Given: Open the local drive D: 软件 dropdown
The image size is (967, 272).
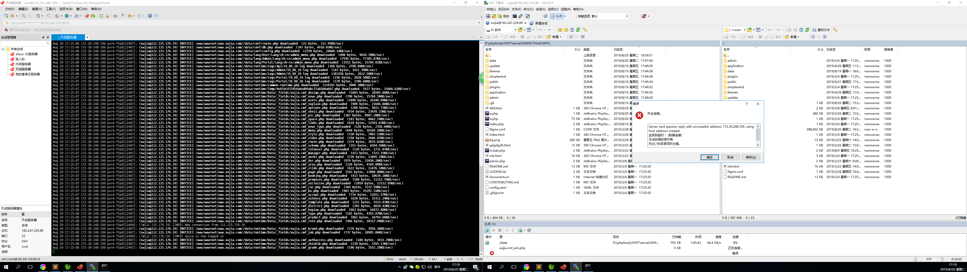Looking at the screenshot, I should pos(515,30).
